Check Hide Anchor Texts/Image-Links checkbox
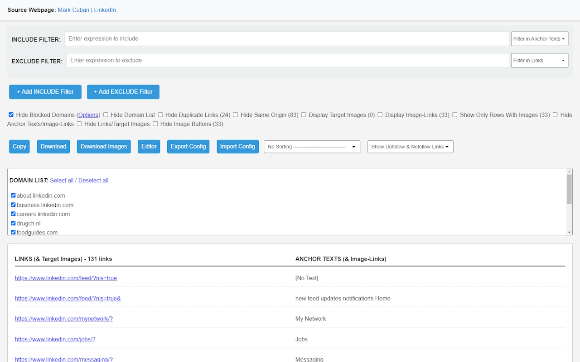The width and height of the screenshot is (580, 362). pos(555,115)
